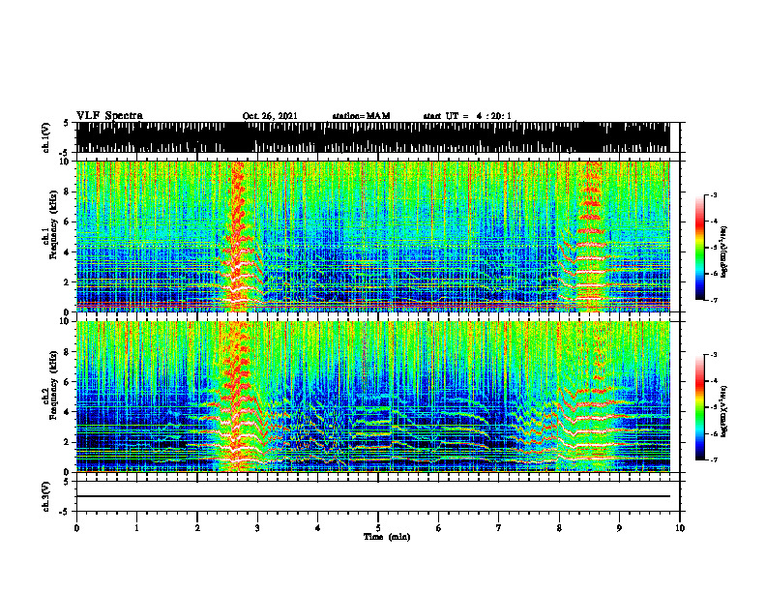
Task: Click the harmonic burst near minute 8.5 in ch.1 spectrogram
Action: (591, 236)
